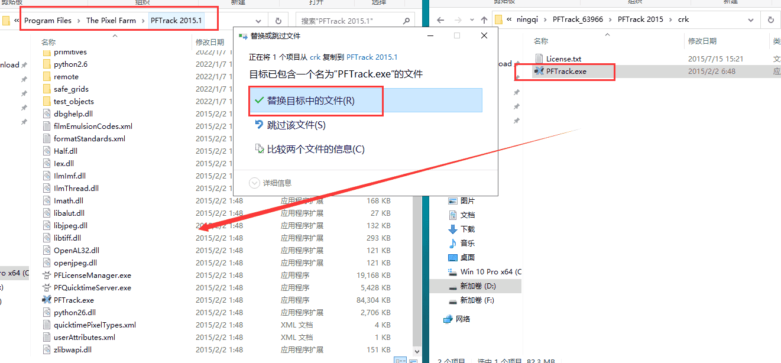The width and height of the screenshot is (781, 363).
Task: Select the safe_grids folder
Action: [x=71, y=89]
